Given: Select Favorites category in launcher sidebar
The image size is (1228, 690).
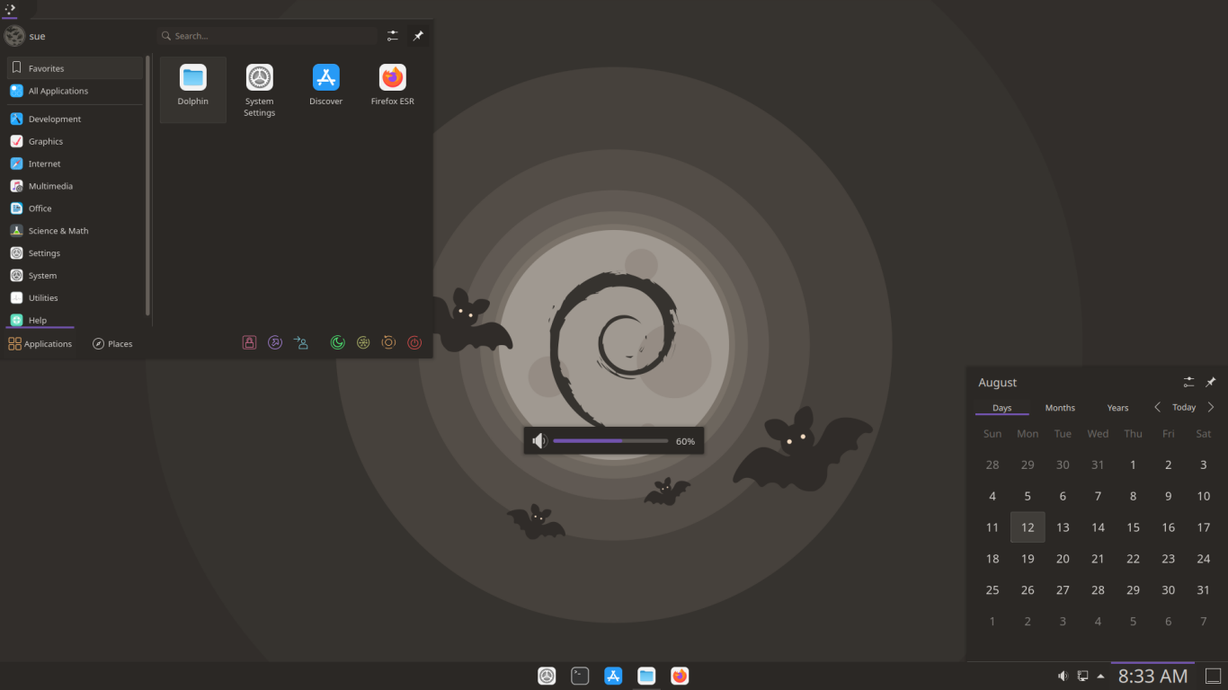Looking at the screenshot, I should coord(75,68).
